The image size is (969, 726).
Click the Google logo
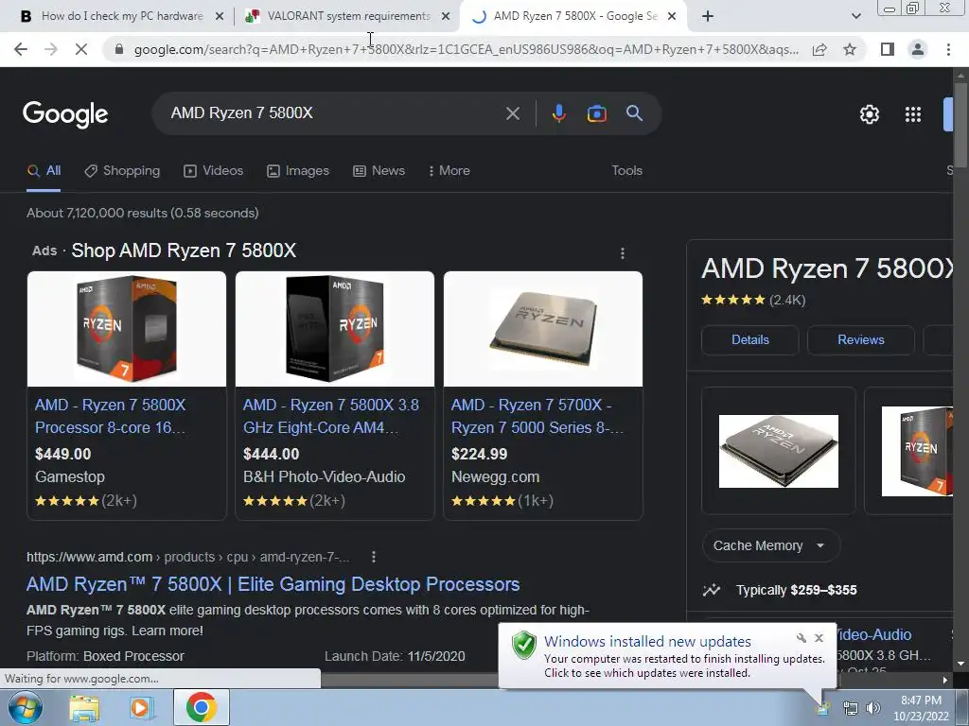tap(65, 114)
